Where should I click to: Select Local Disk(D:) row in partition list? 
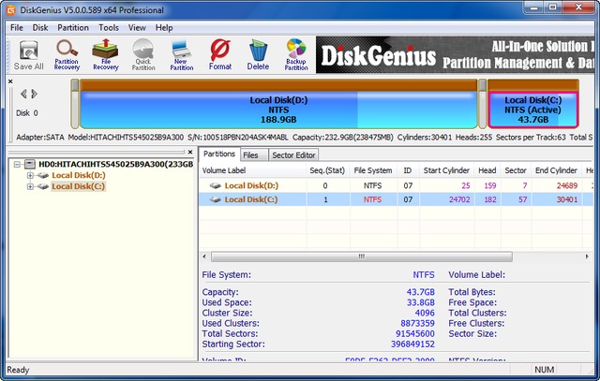pos(245,186)
